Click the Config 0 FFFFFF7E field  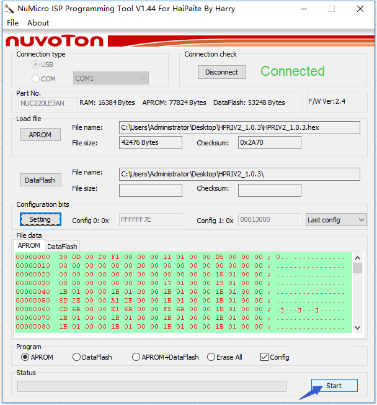pyautogui.click(x=151, y=219)
